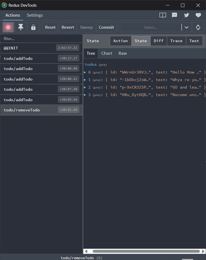Open the Twitter bird icon
This screenshot has height=260, width=206.
[x=186, y=15]
